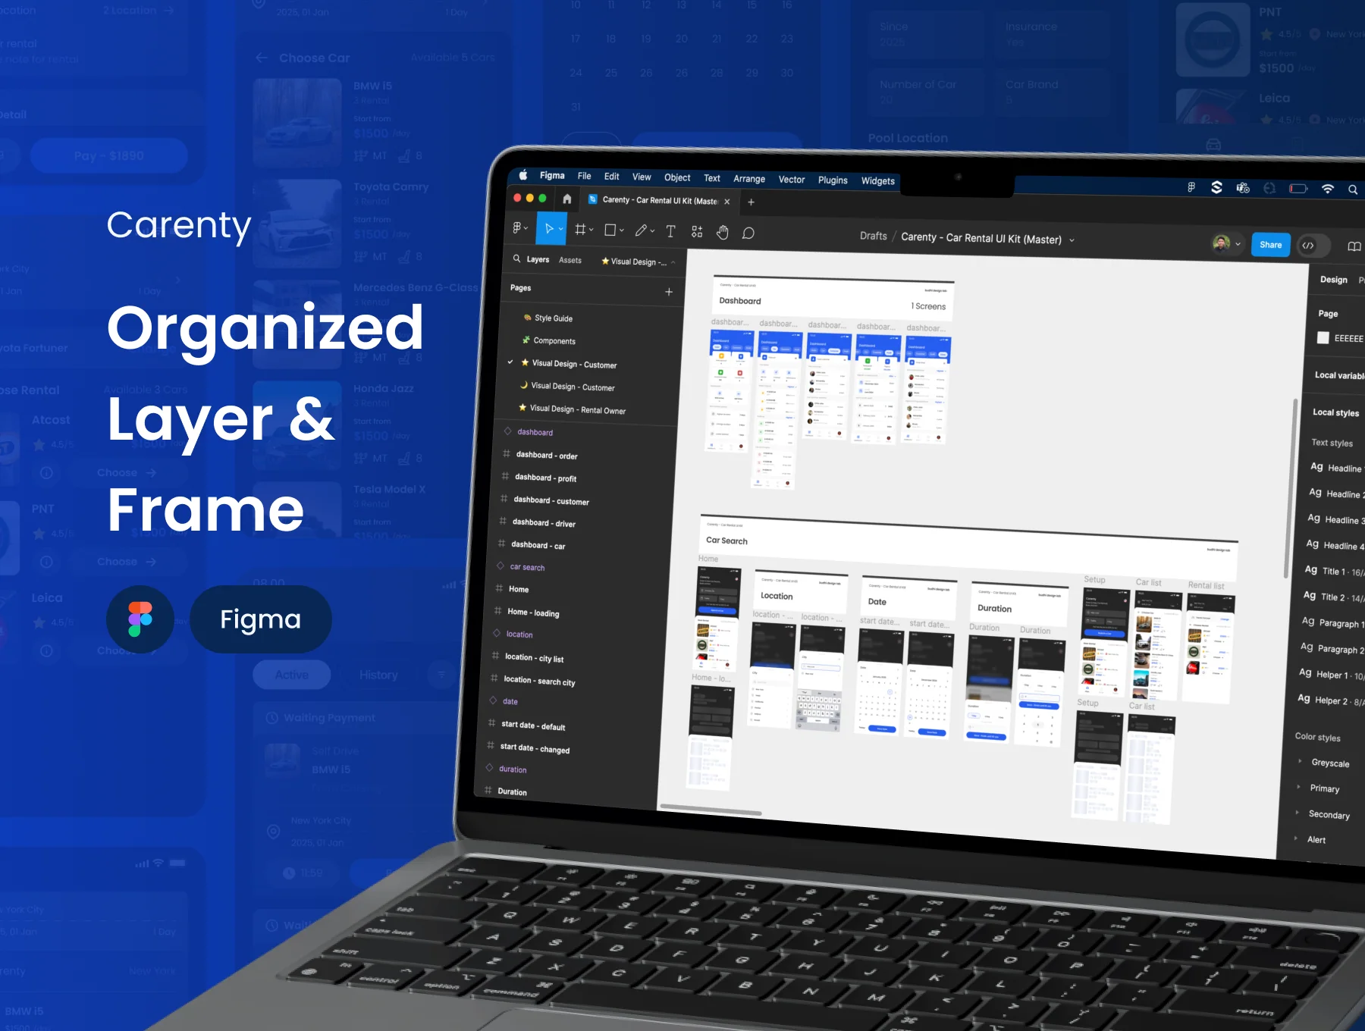The image size is (1365, 1031).
Task: Select the Frame tool
Action: point(580,229)
